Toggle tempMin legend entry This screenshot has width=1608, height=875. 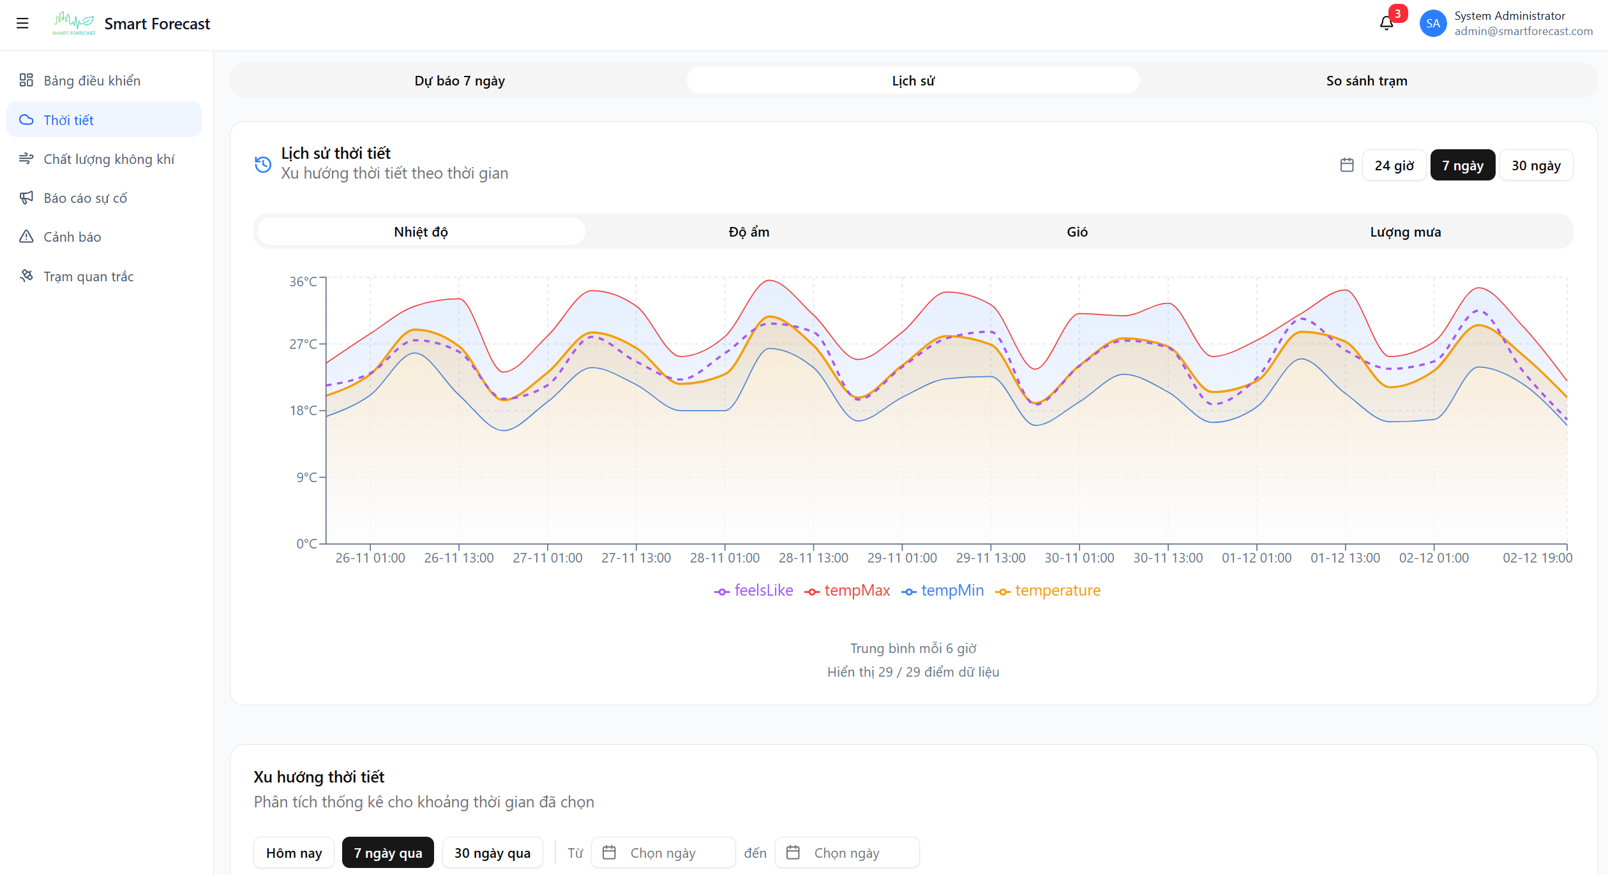coord(943,591)
